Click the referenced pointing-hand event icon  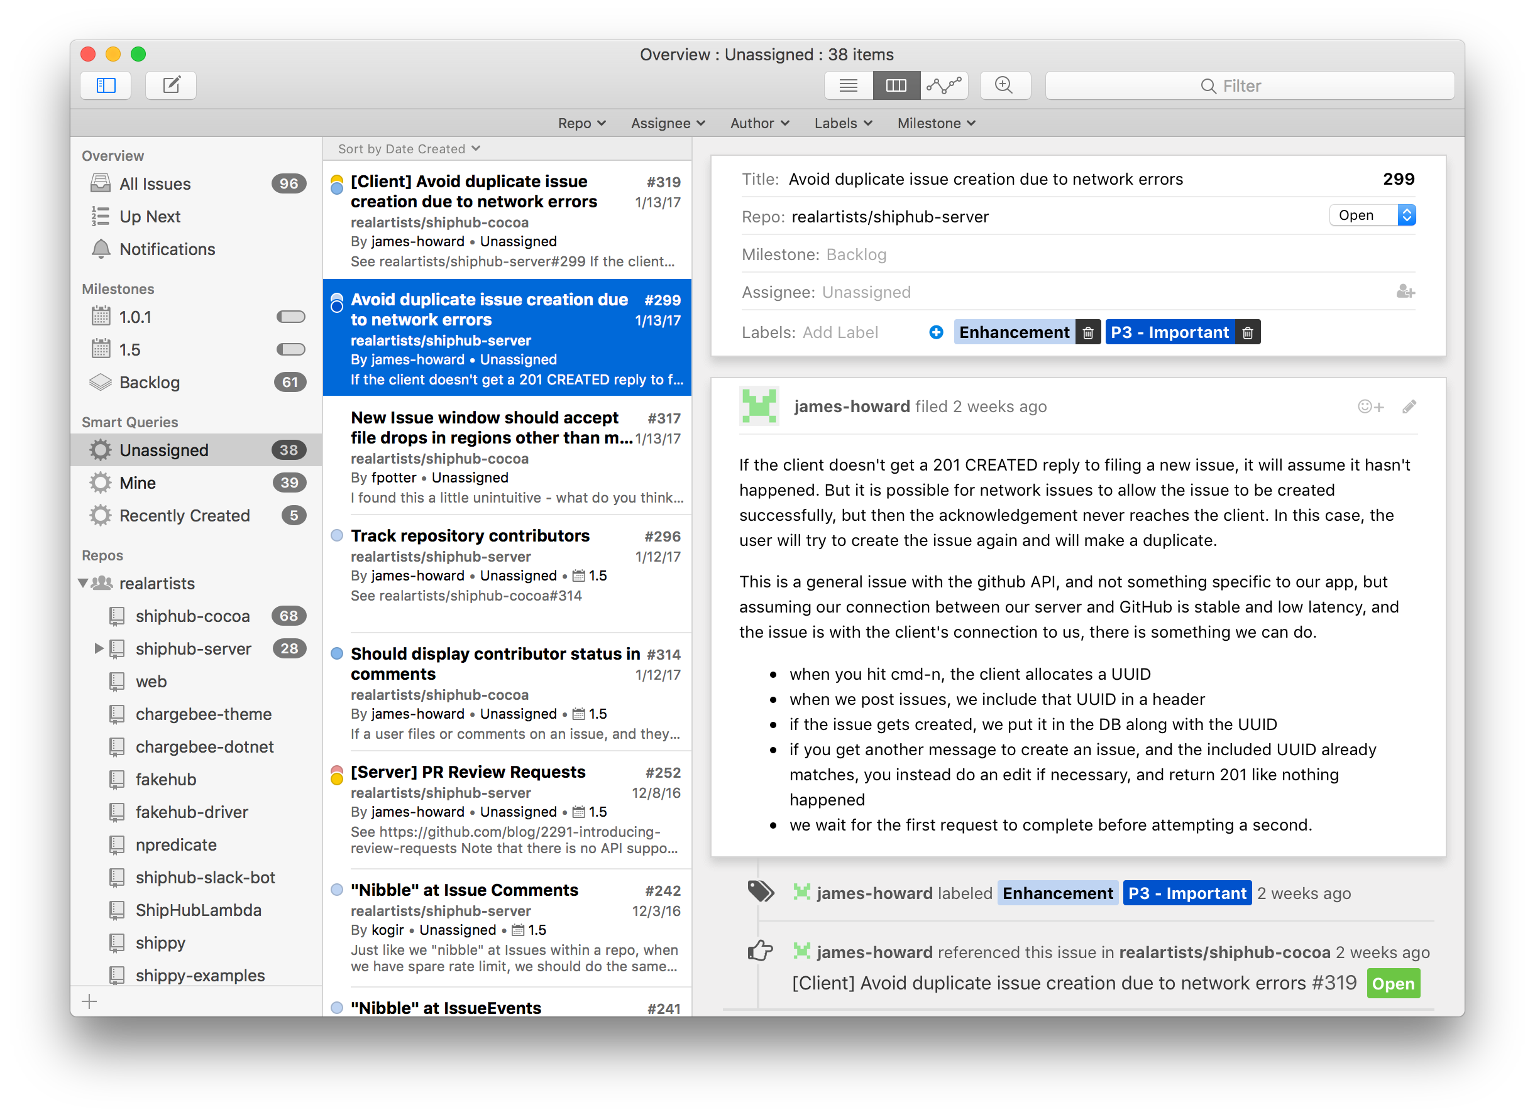761,951
